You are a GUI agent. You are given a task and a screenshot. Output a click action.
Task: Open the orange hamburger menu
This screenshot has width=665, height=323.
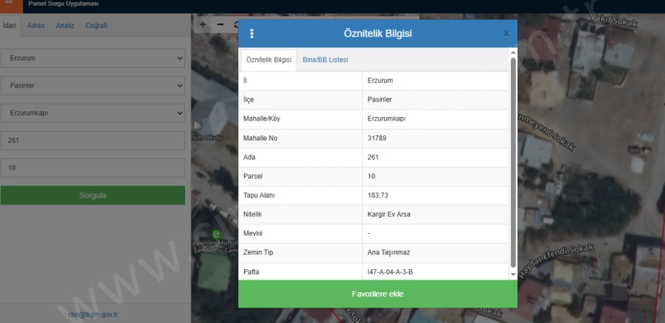pyautogui.click(x=10, y=5)
